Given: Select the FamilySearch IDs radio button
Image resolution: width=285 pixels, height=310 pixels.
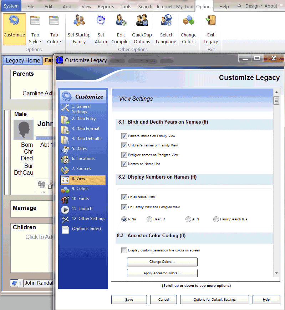Looking at the screenshot, I should pyautogui.click(x=216, y=219).
